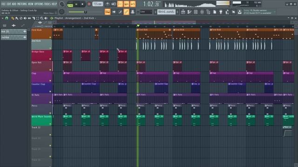Viewport: 298px width, 167px height.
Task: Select the 2nd Kick clip in the picker panel
Action: point(14,37)
